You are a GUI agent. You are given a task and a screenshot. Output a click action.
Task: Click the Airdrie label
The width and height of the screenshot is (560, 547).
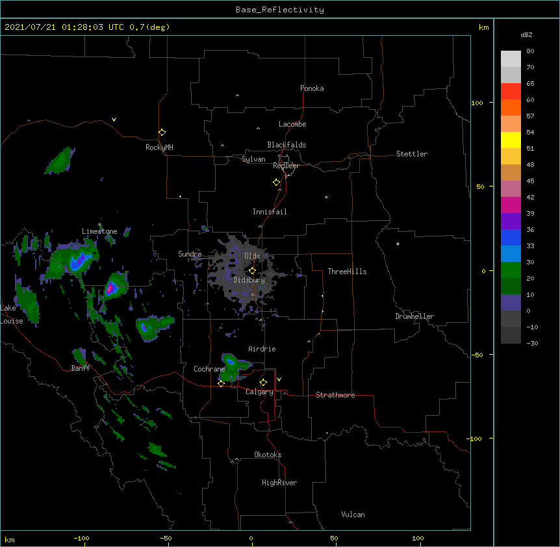pyautogui.click(x=262, y=349)
